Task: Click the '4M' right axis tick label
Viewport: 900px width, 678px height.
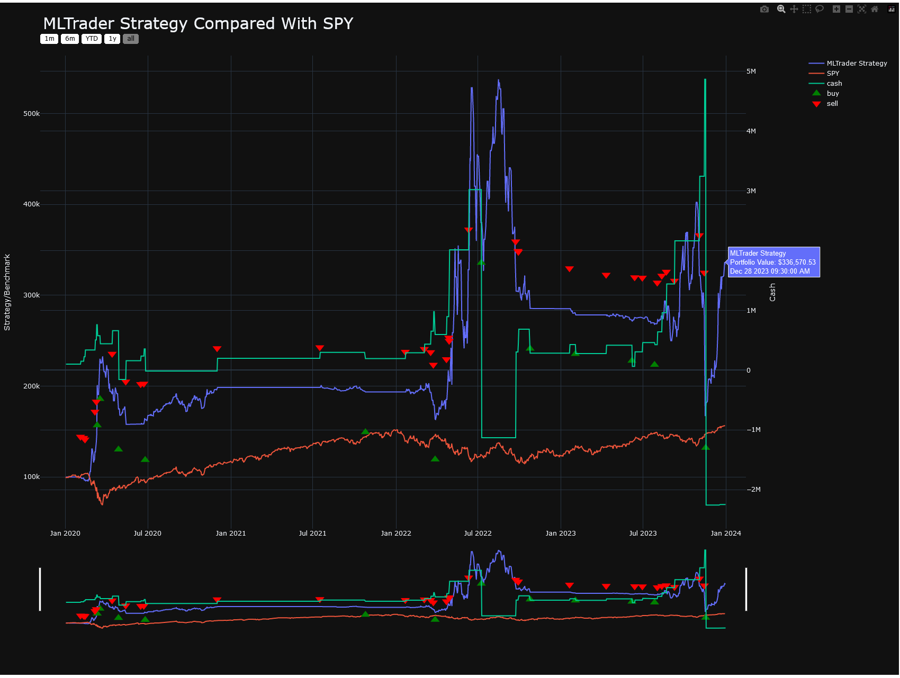Action: 751,131
